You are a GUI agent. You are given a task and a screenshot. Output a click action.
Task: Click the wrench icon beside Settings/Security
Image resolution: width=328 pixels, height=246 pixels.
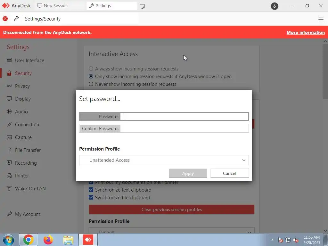[x=16, y=19]
